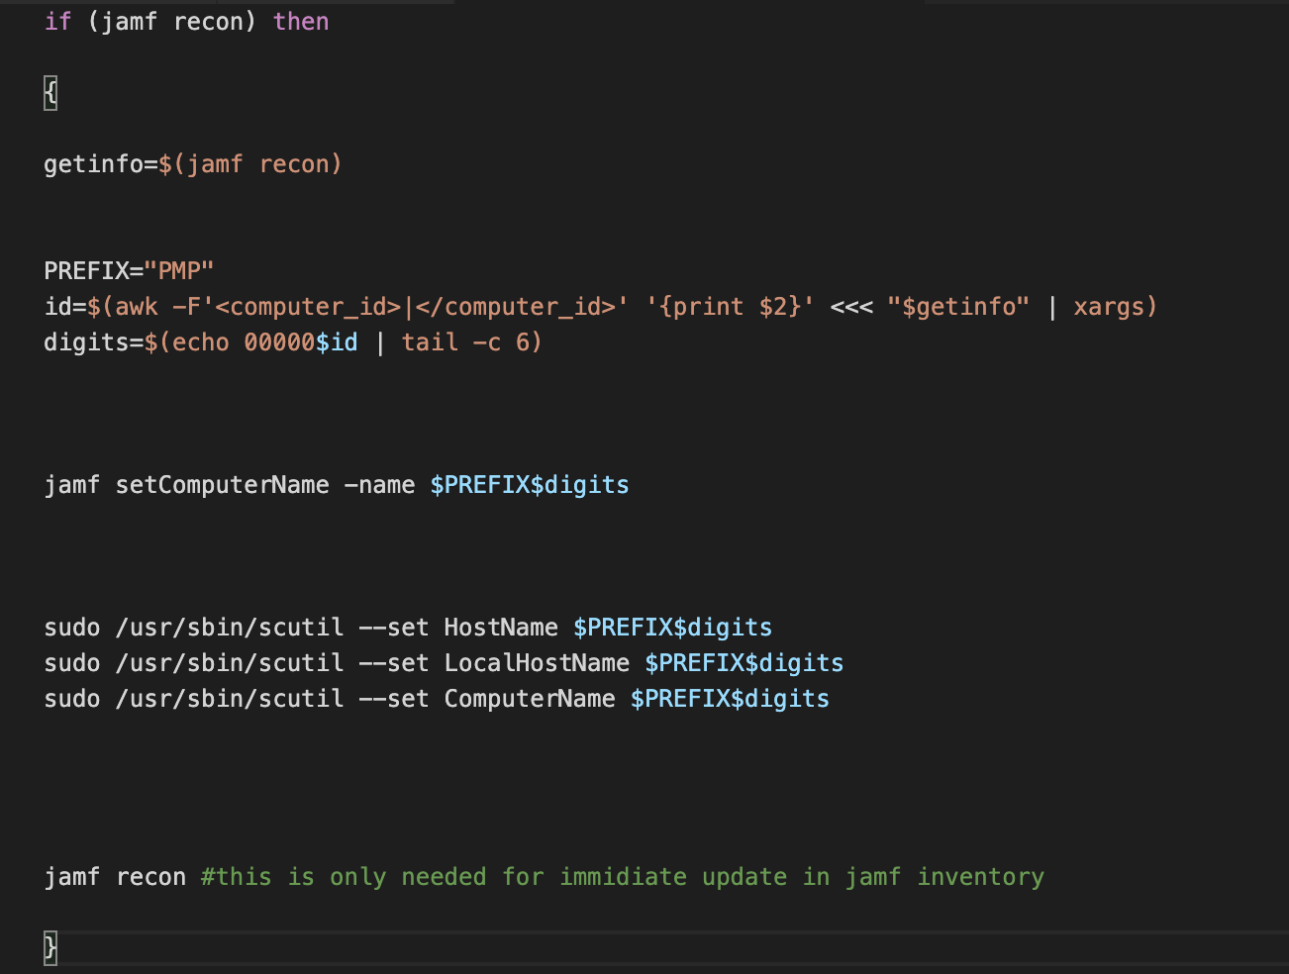The width and height of the screenshot is (1289, 974).
Task: Click '/usr/sbin/scutil' on the HostName line
Action: tap(230, 628)
